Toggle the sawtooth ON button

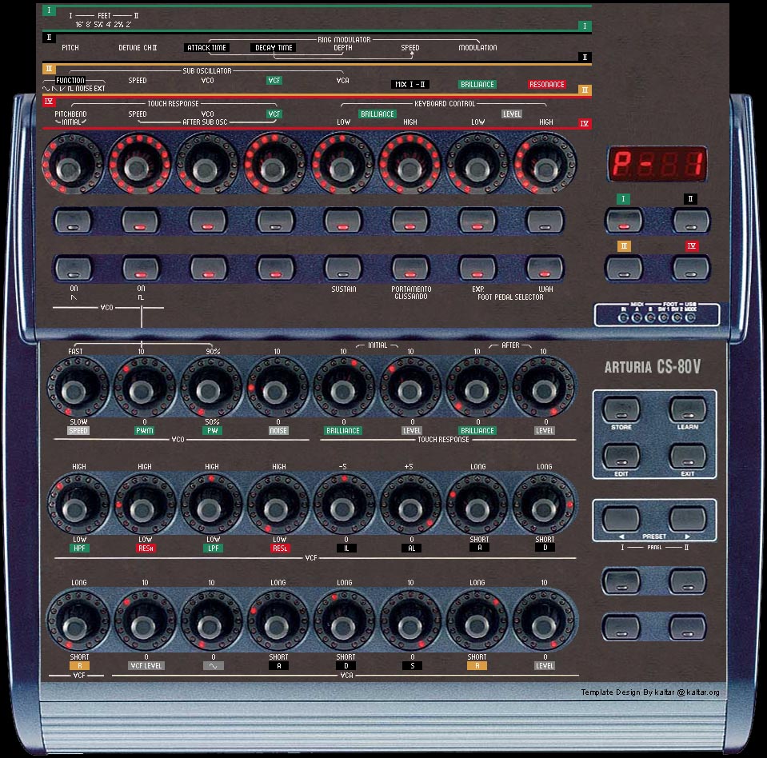[x=73, y=268]
